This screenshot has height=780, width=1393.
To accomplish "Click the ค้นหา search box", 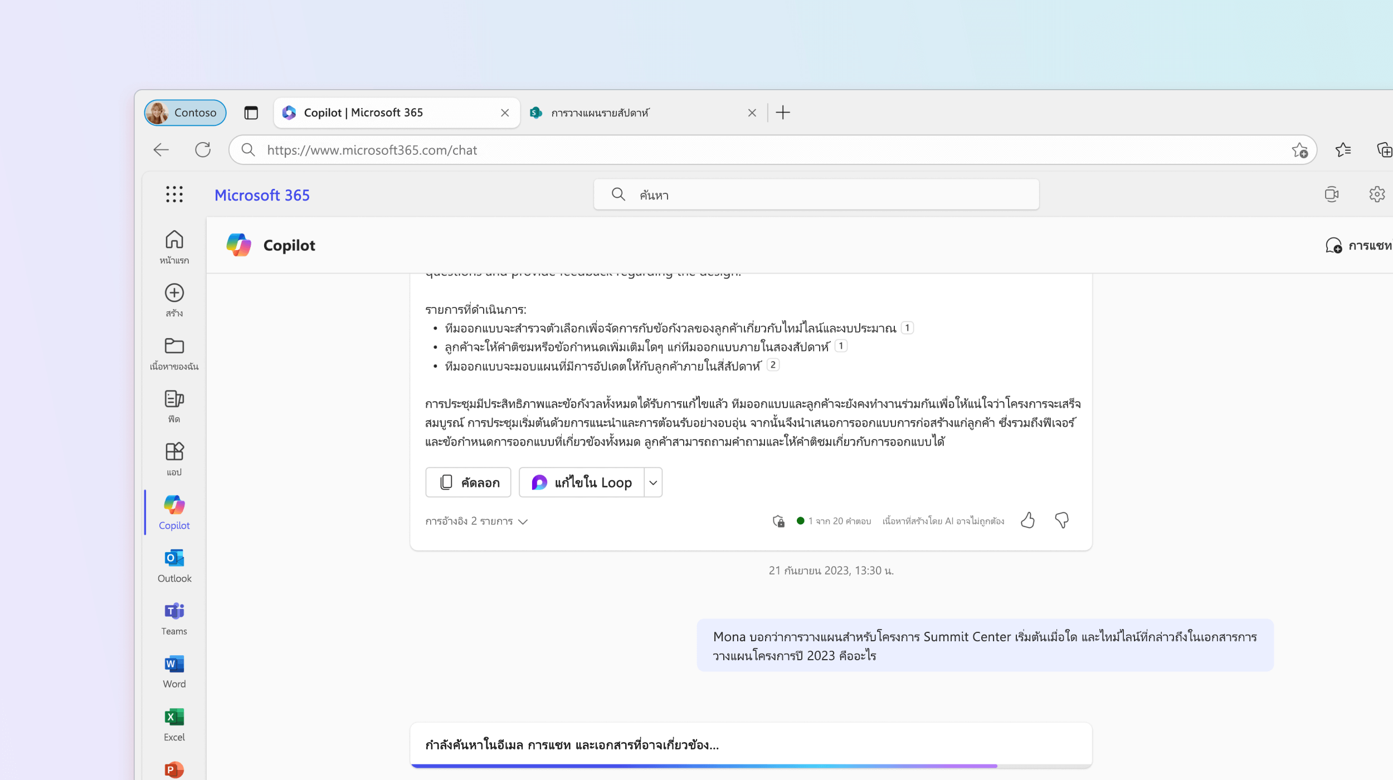I will (816, 194).
